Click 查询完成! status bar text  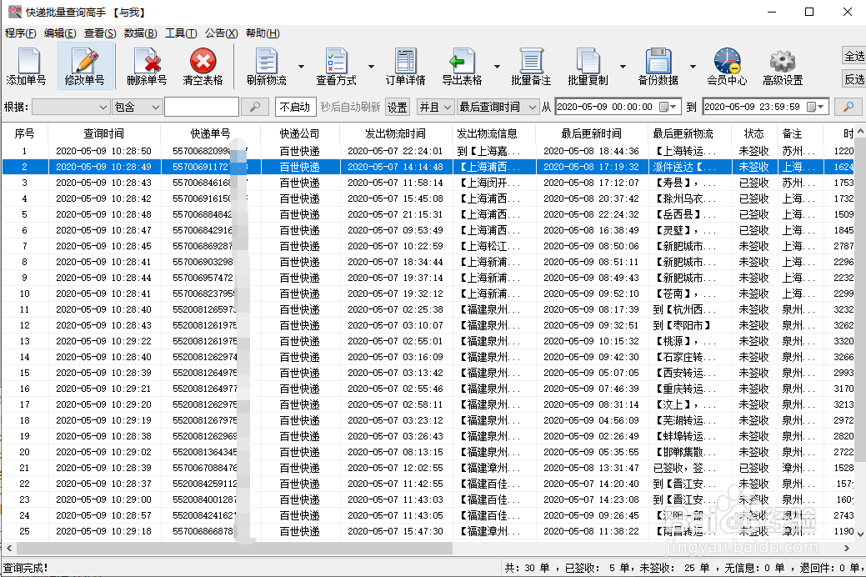click(x=25, y=568)
